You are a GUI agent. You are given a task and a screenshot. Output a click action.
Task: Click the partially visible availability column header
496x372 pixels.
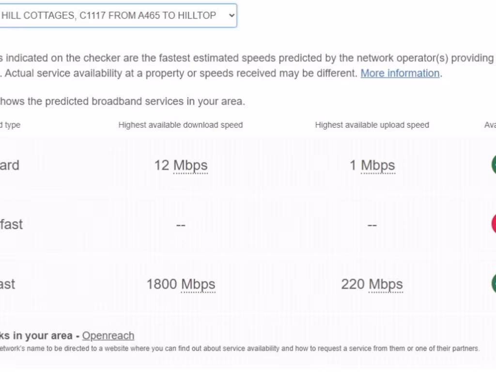tap(490, 125)
